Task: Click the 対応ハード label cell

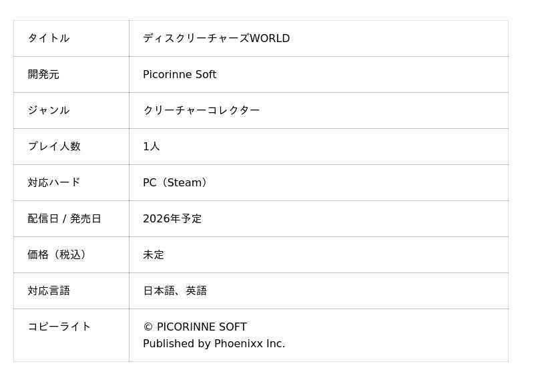Action: pos(54,182)
